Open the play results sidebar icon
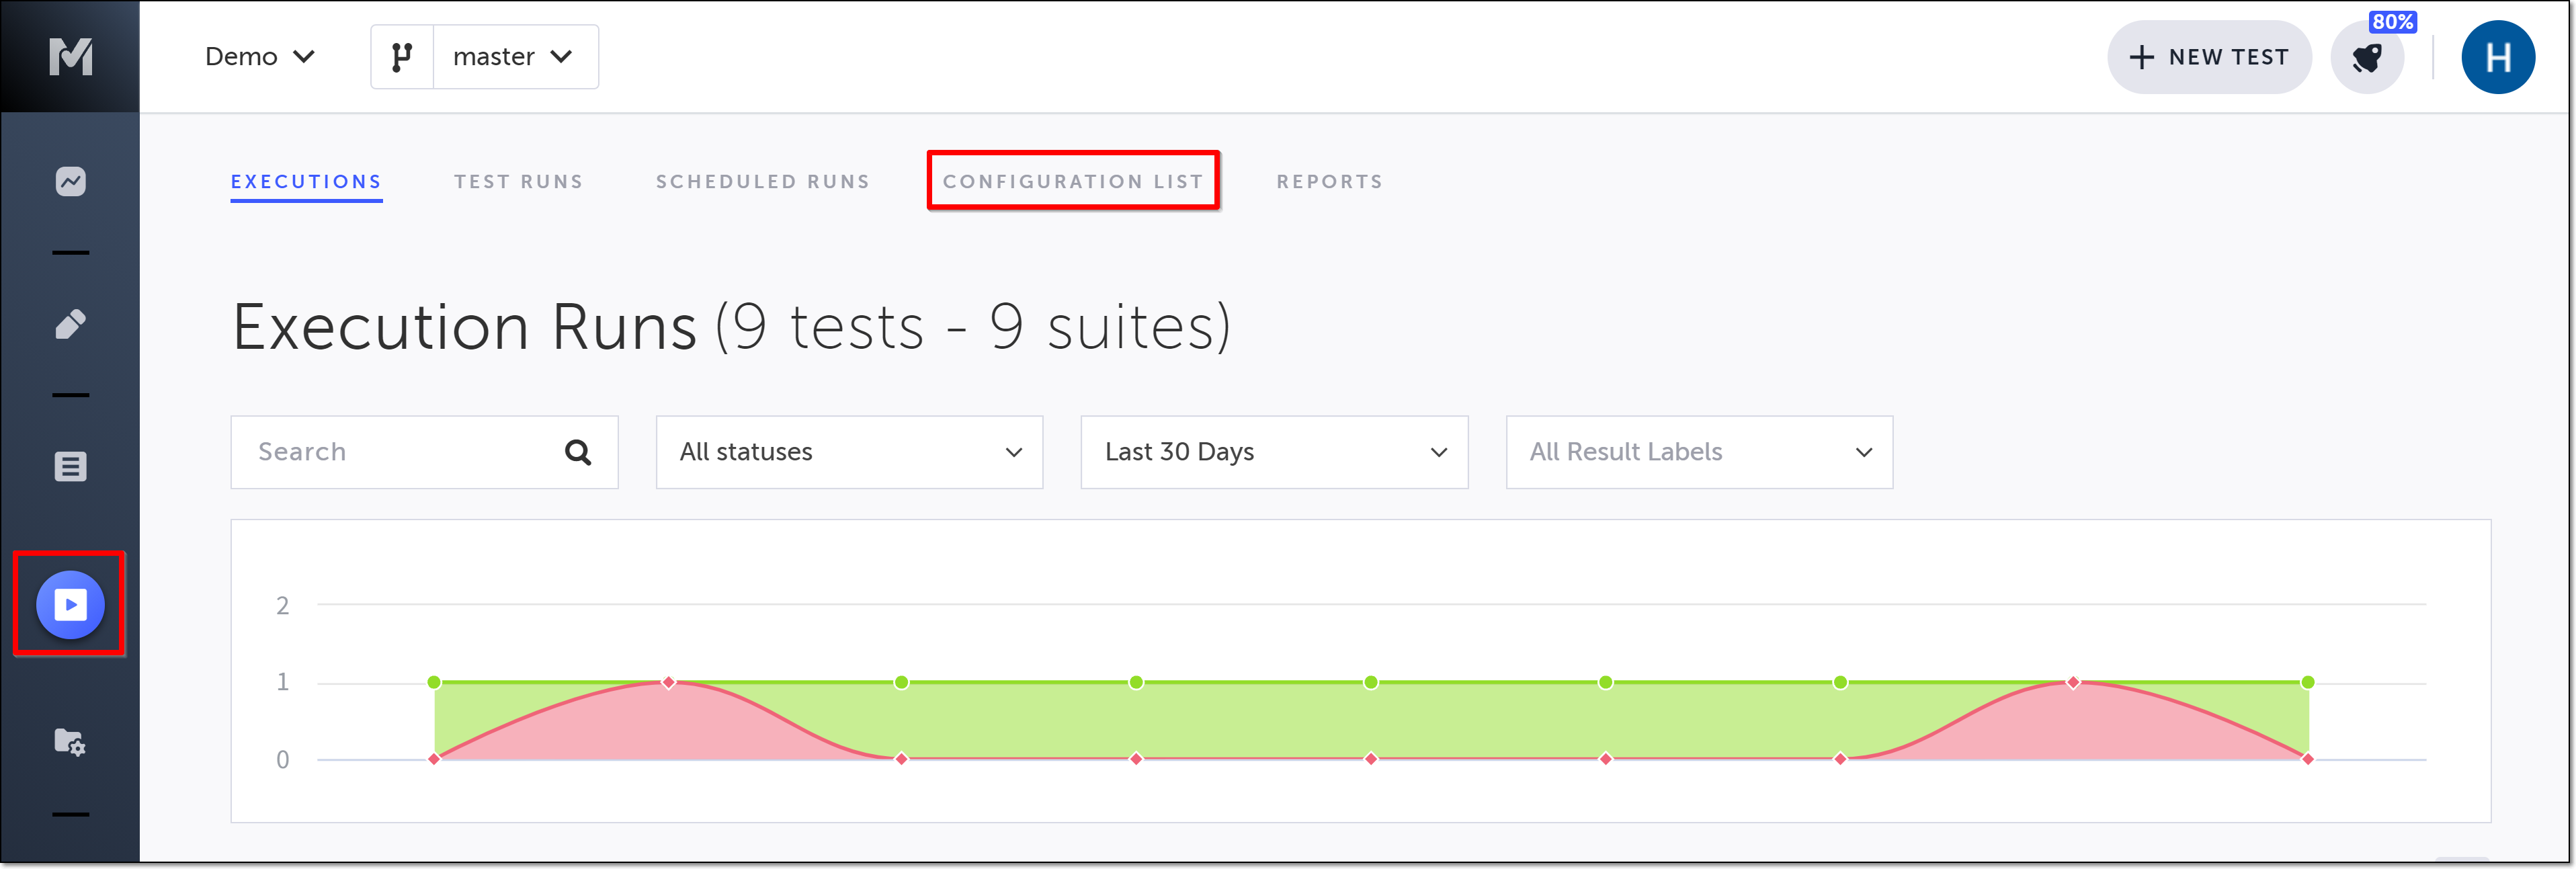 coord(70,604)
